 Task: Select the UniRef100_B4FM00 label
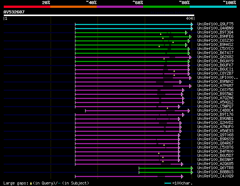[x=215, y=152]
